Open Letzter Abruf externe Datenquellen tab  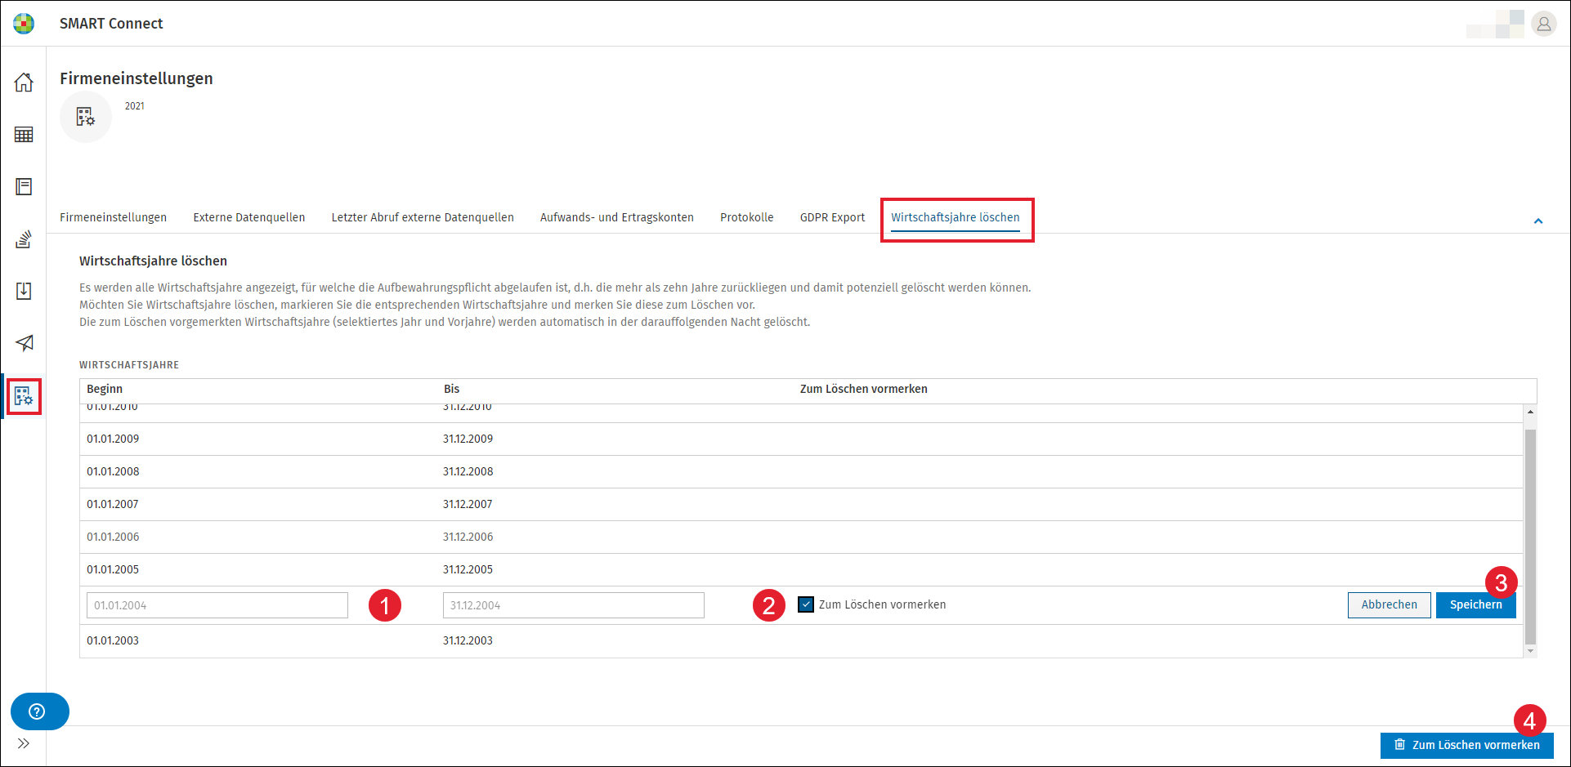point(423,217)
